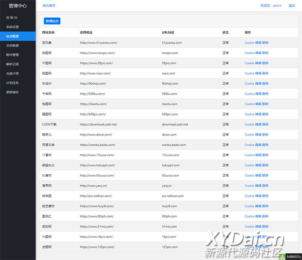Screen dimensions: 302x260
Task: Click 编辑 for 昵图网 row
Action: pyautogui.click(x=258, y=73)
